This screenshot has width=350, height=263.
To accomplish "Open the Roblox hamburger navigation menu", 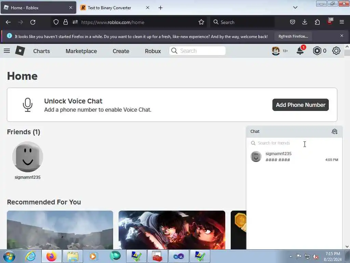I will point(7,51).
